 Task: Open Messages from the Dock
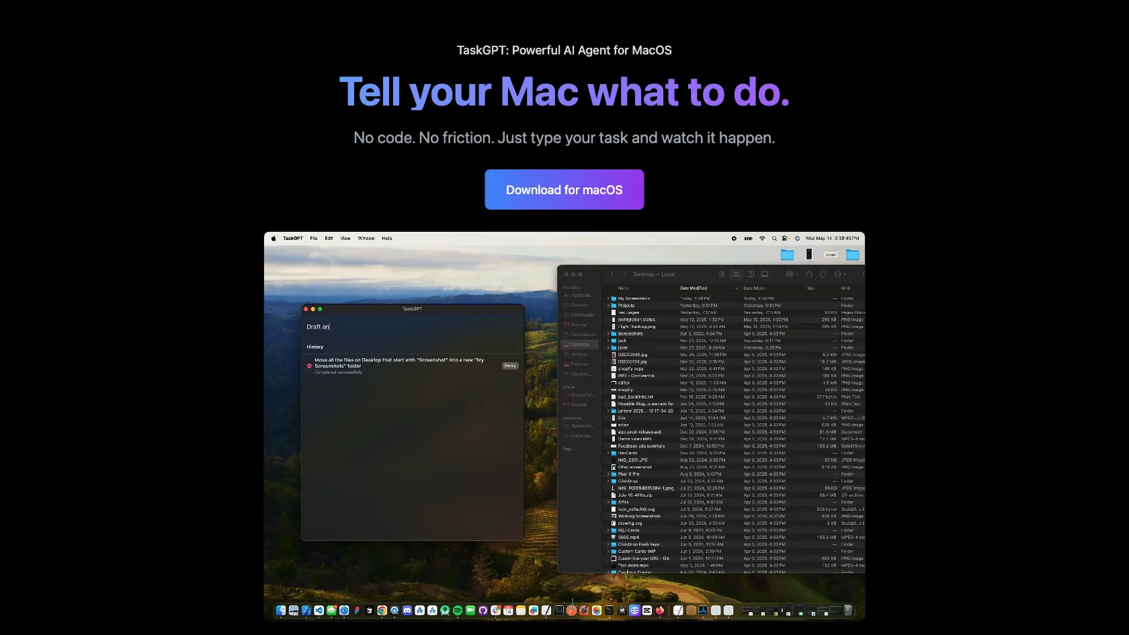[331, 610]
